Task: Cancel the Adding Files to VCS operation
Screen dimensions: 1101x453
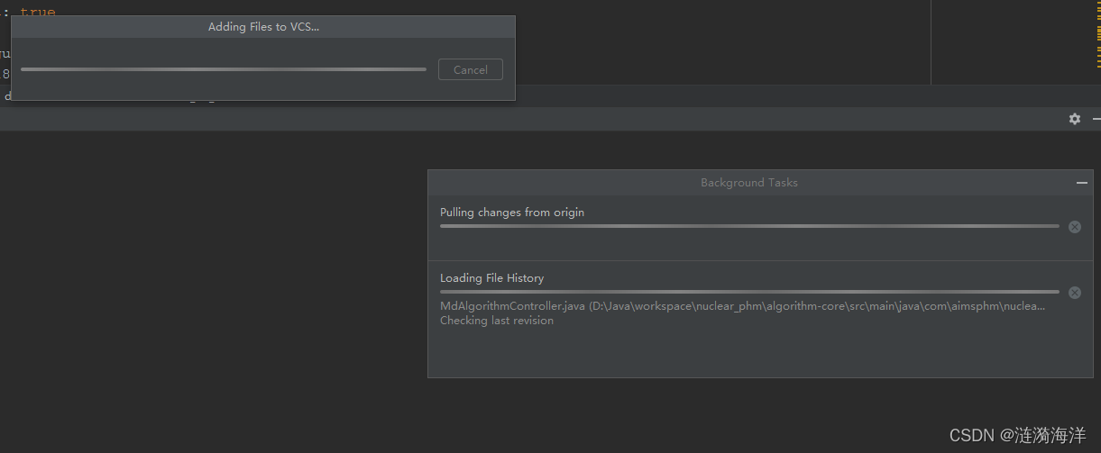Action: point(470,69)
